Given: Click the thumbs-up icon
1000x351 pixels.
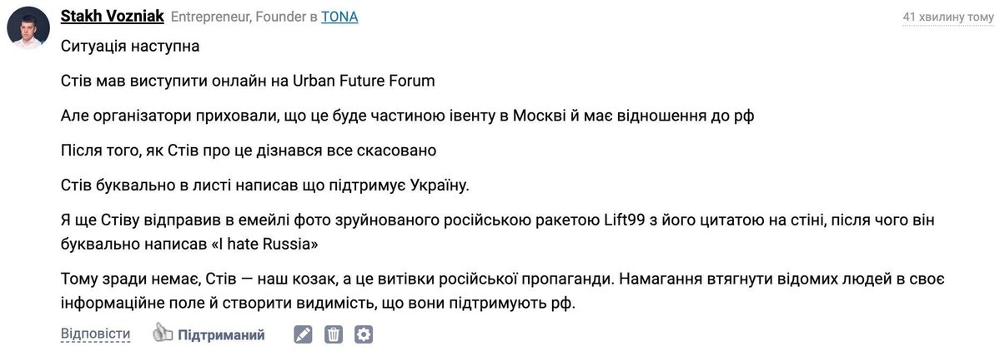Looking at the screenshot, I should coord(163,334).
